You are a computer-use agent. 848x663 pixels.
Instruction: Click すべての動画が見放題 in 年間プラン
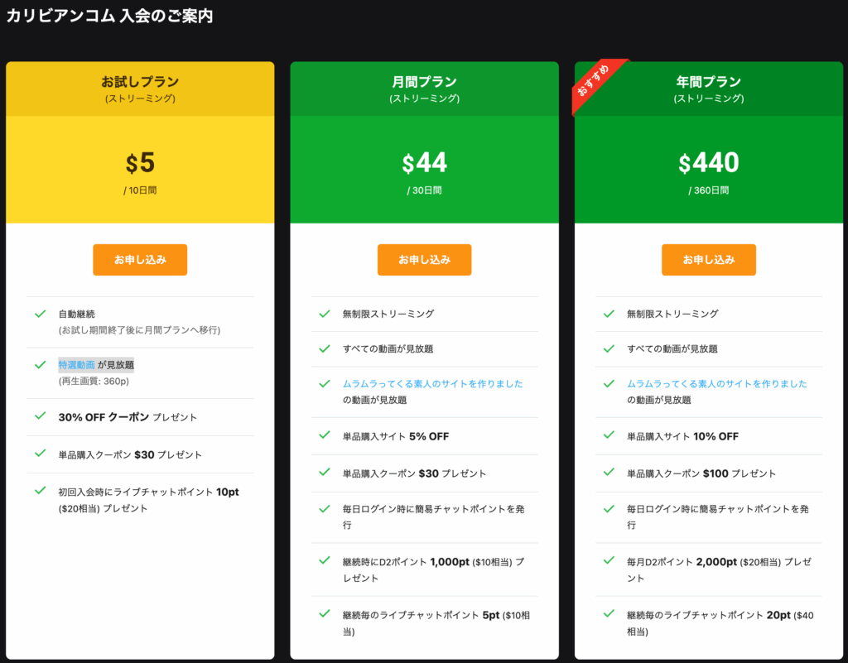click(x=672, y=349)
